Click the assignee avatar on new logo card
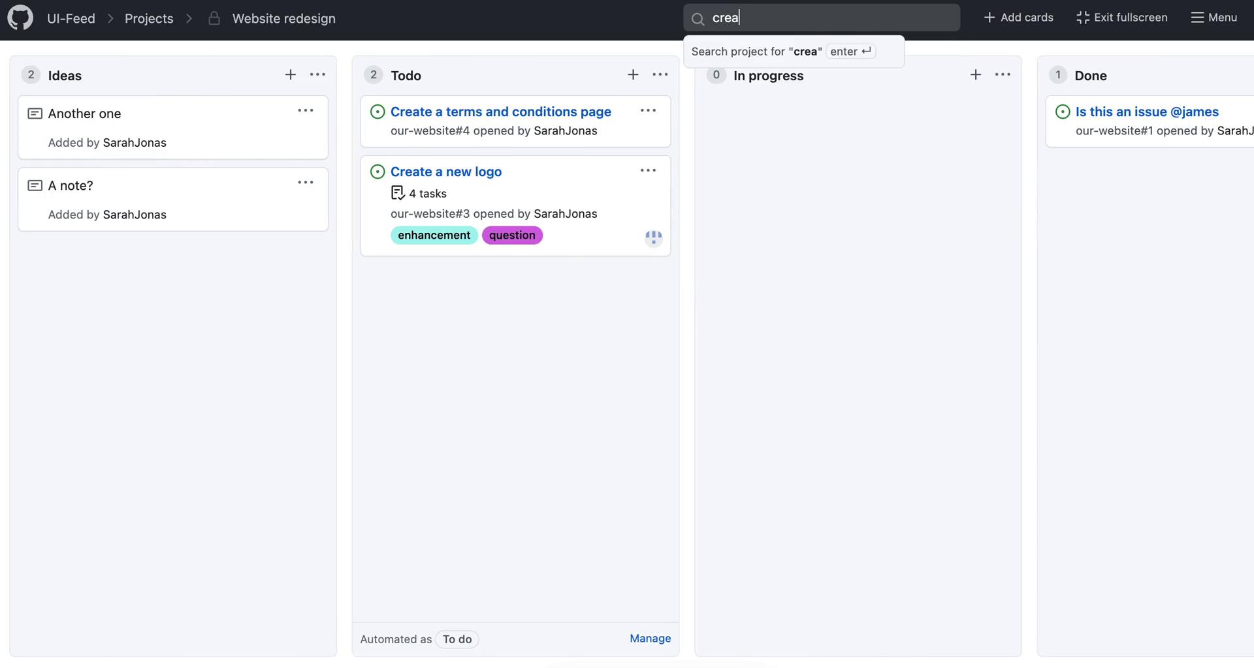 [654, 238]
